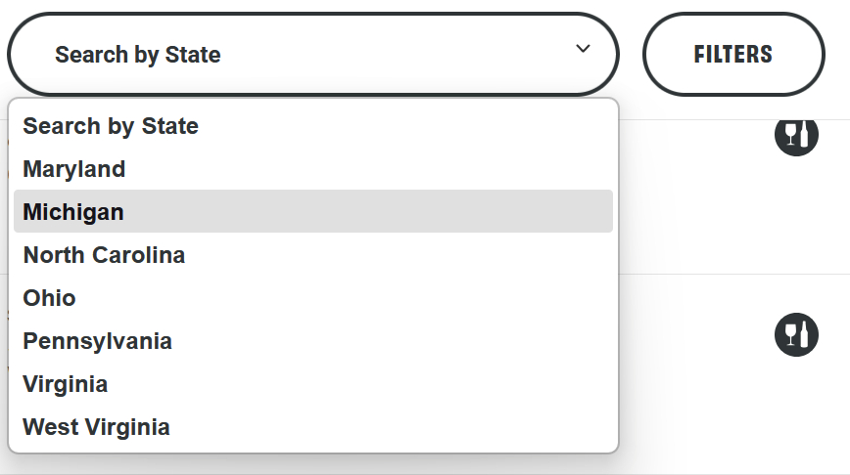Select the highlighted Michigan option
Image resolution: width=850 pixels, height=475 pixels.
[73, 212]
